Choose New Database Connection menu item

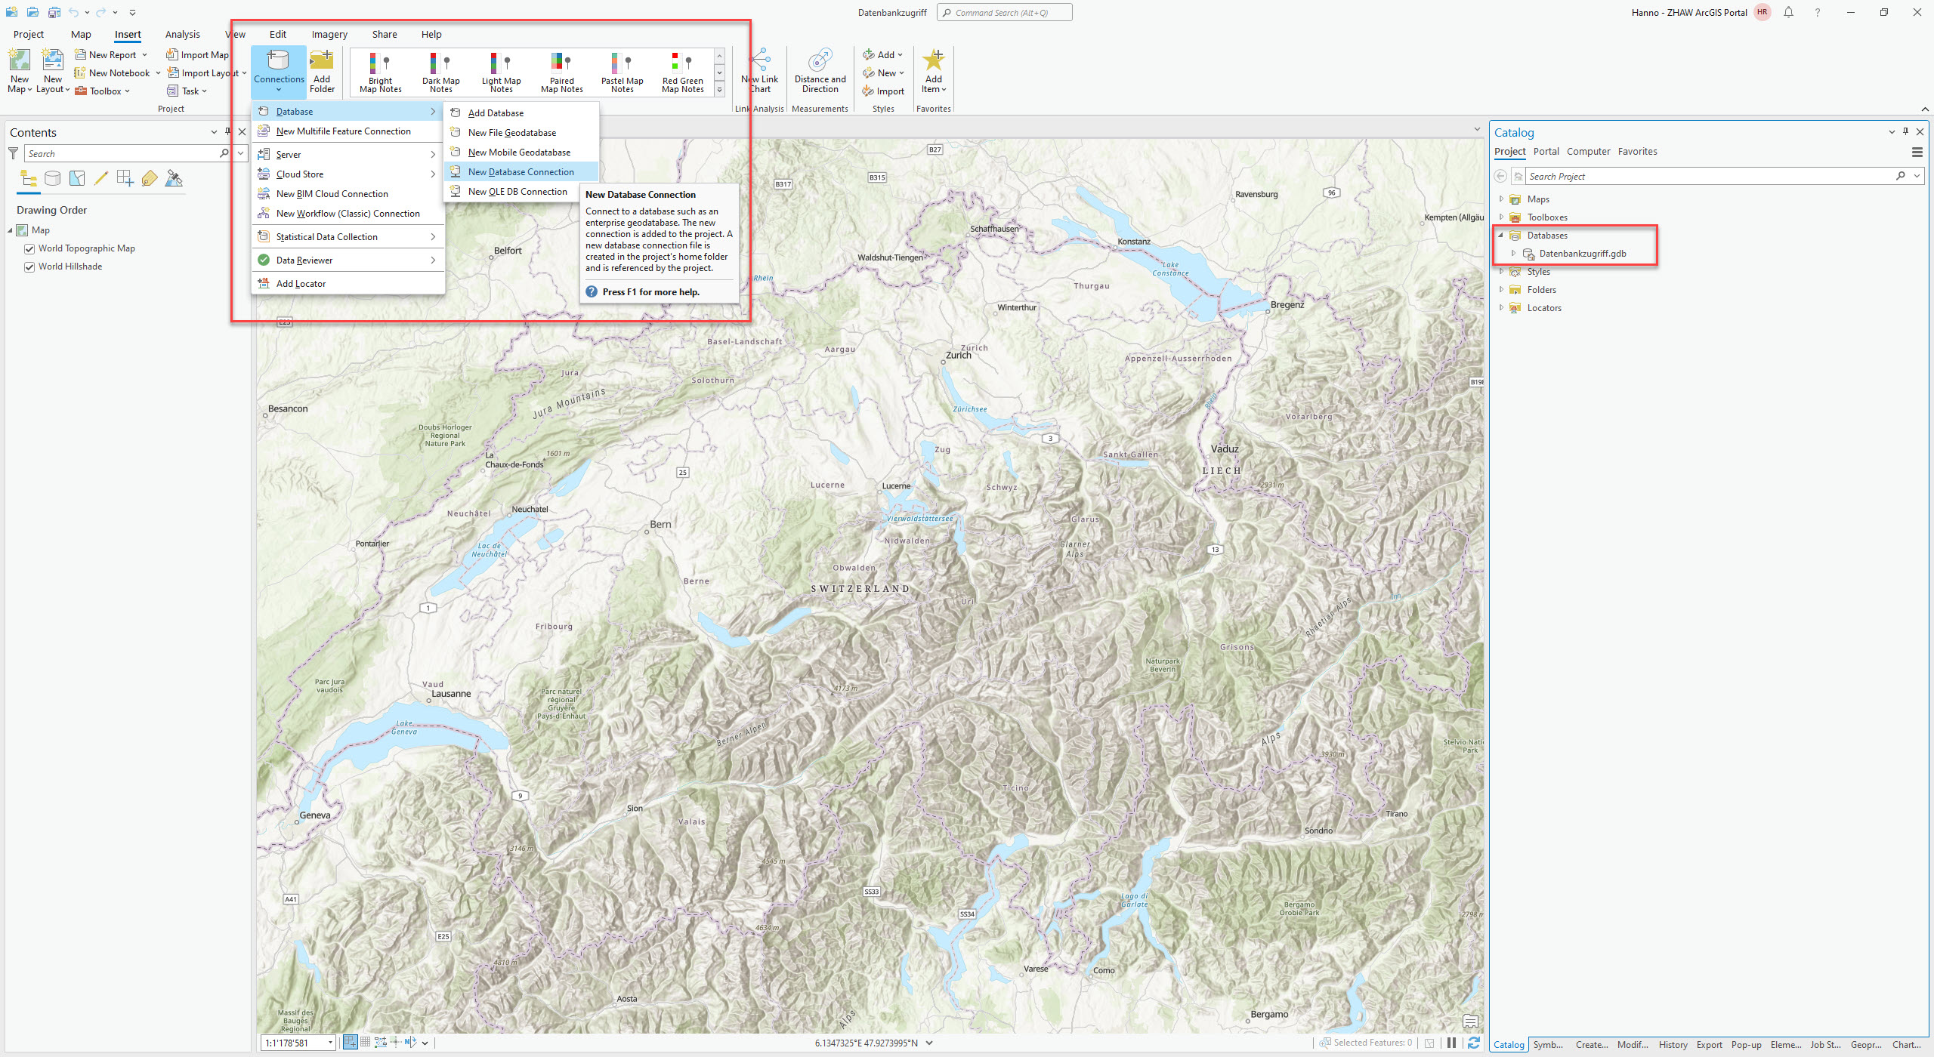521,172
